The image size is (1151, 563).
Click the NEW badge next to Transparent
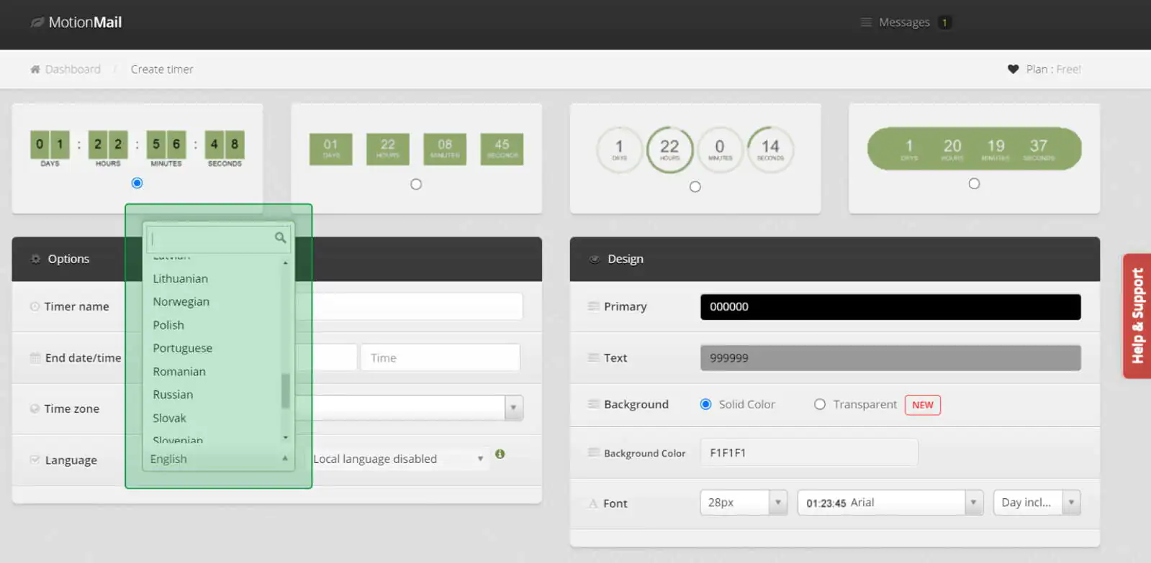922,405
